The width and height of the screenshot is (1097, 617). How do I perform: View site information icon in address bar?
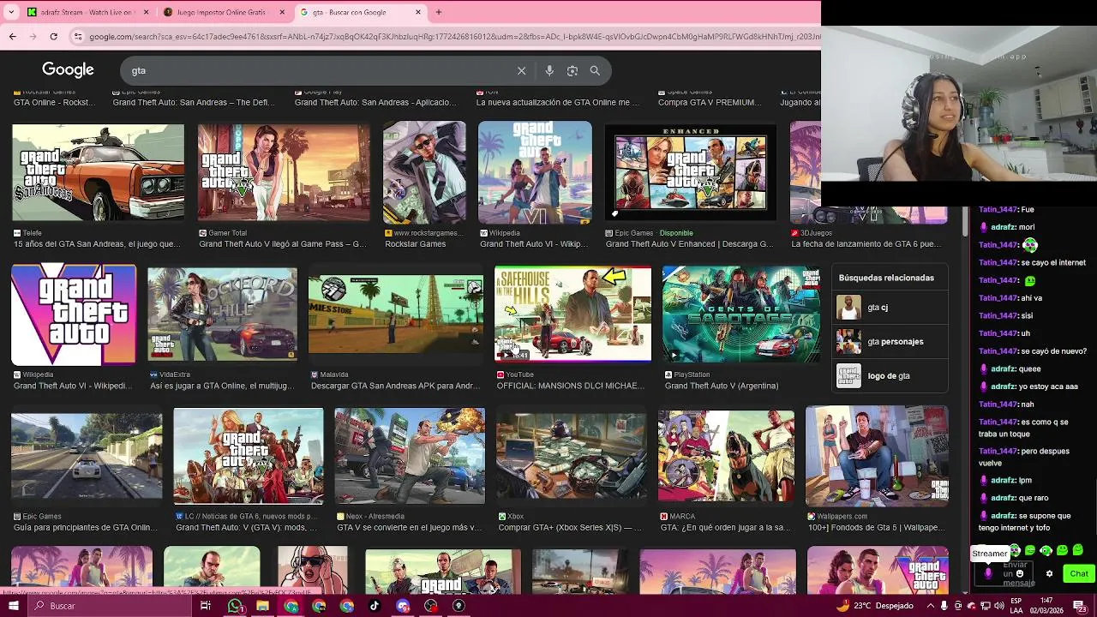(78, 36)
